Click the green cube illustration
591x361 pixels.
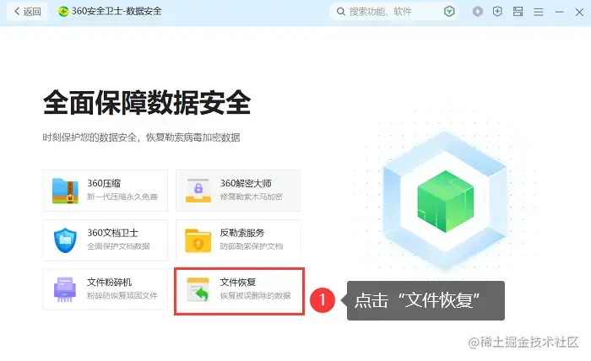[x=446, y=201]
